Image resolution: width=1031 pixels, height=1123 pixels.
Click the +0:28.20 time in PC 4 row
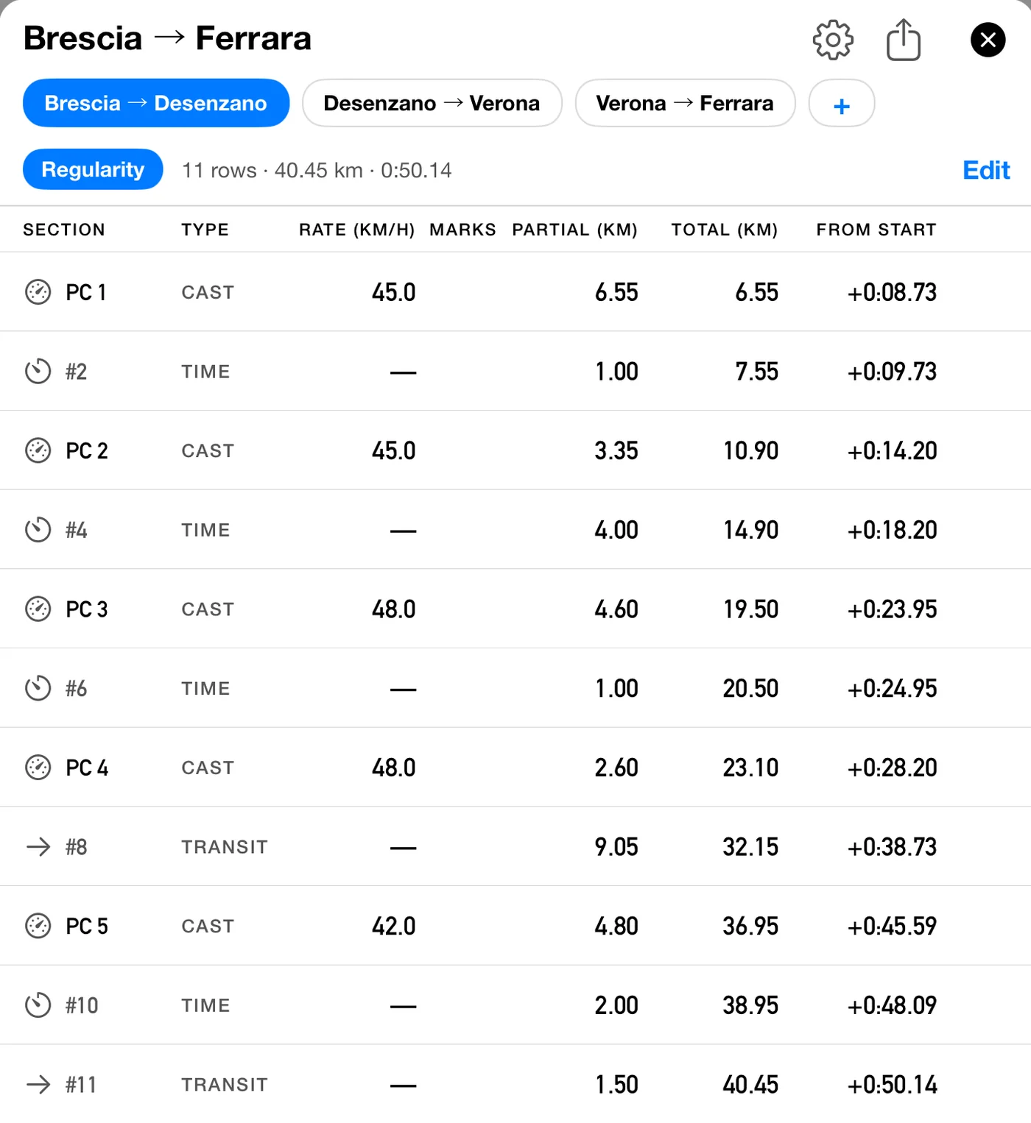pyautogui.click(x=893, y=768)
